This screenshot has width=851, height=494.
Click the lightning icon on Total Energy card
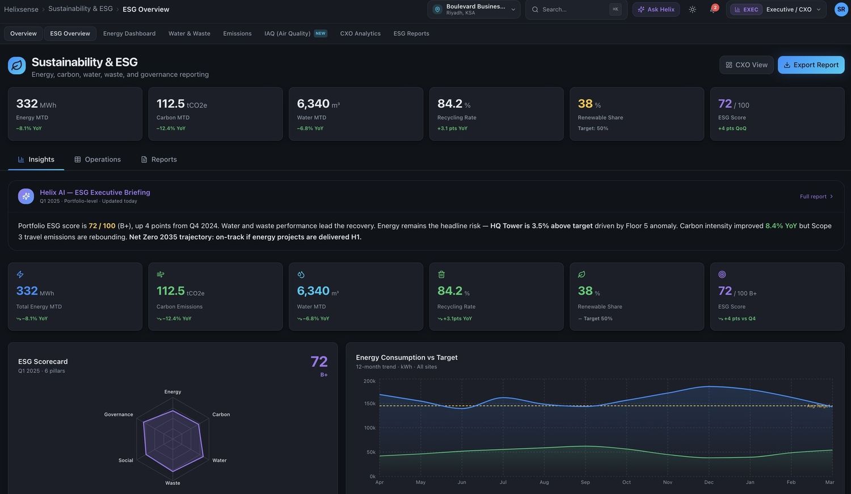coord(20,274)
